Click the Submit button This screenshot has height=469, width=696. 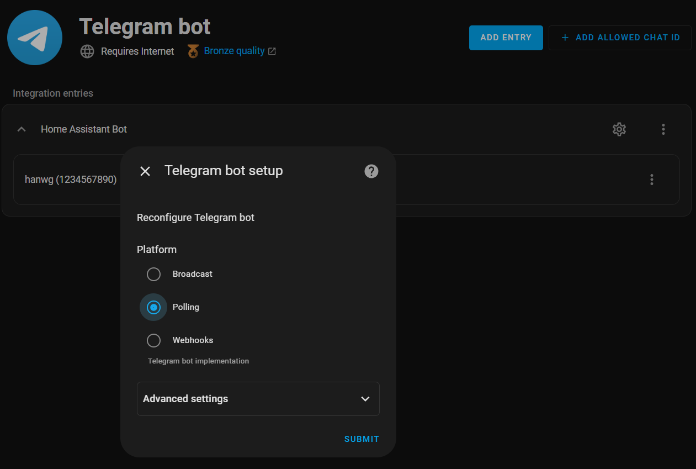(362, 439)
